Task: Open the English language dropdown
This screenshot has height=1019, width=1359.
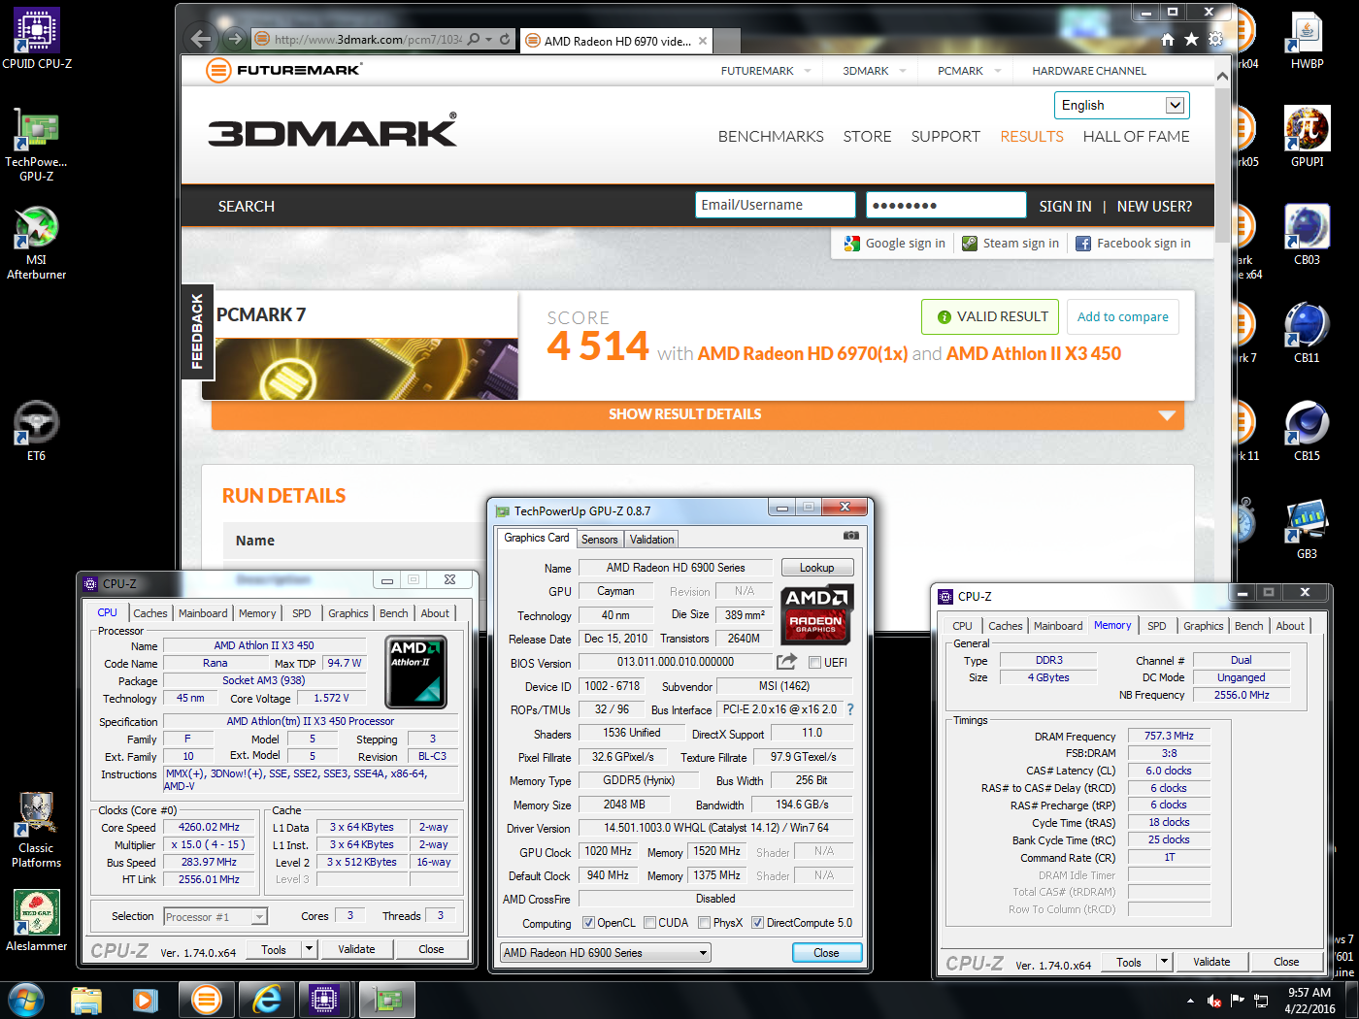Action: pyautogui.click(x=1121, y=105)
